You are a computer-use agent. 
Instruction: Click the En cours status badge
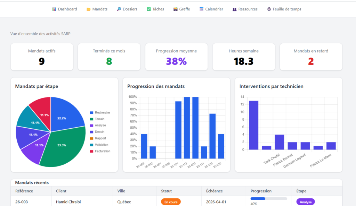(x=171, y=202)
